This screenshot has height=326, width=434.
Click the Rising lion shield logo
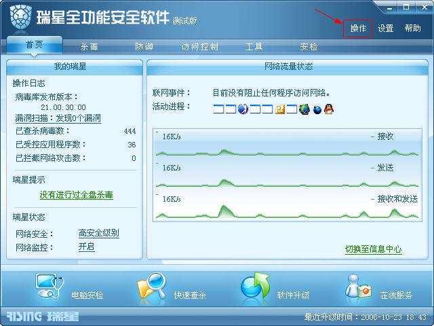click(x=20, y=17)
